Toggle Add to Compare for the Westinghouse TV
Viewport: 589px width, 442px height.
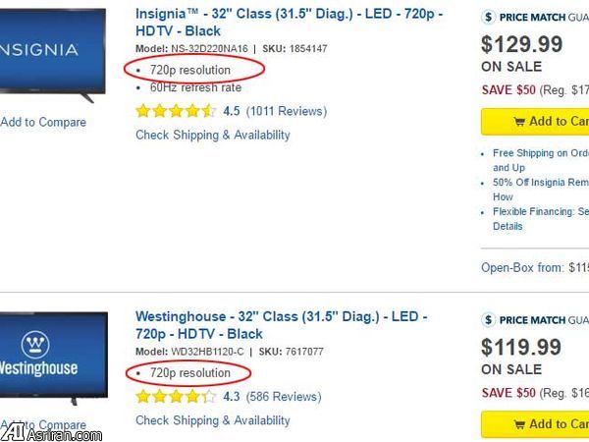43,425
